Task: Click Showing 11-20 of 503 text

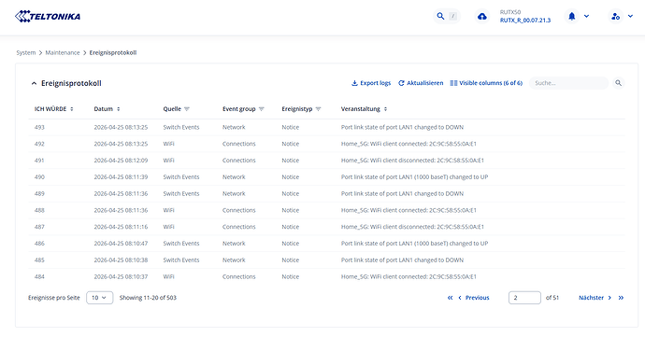Action: tap(148, 298)
